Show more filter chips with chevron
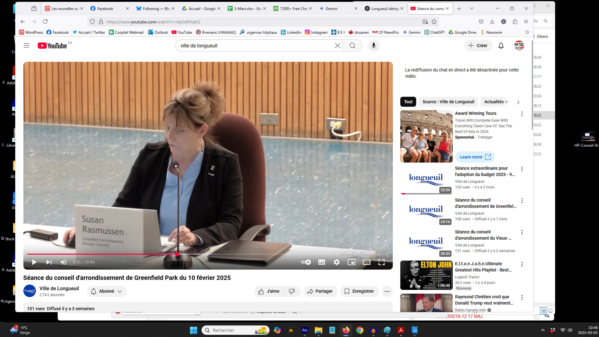Viewport: 599px width, 337px height. coord(518,102)
